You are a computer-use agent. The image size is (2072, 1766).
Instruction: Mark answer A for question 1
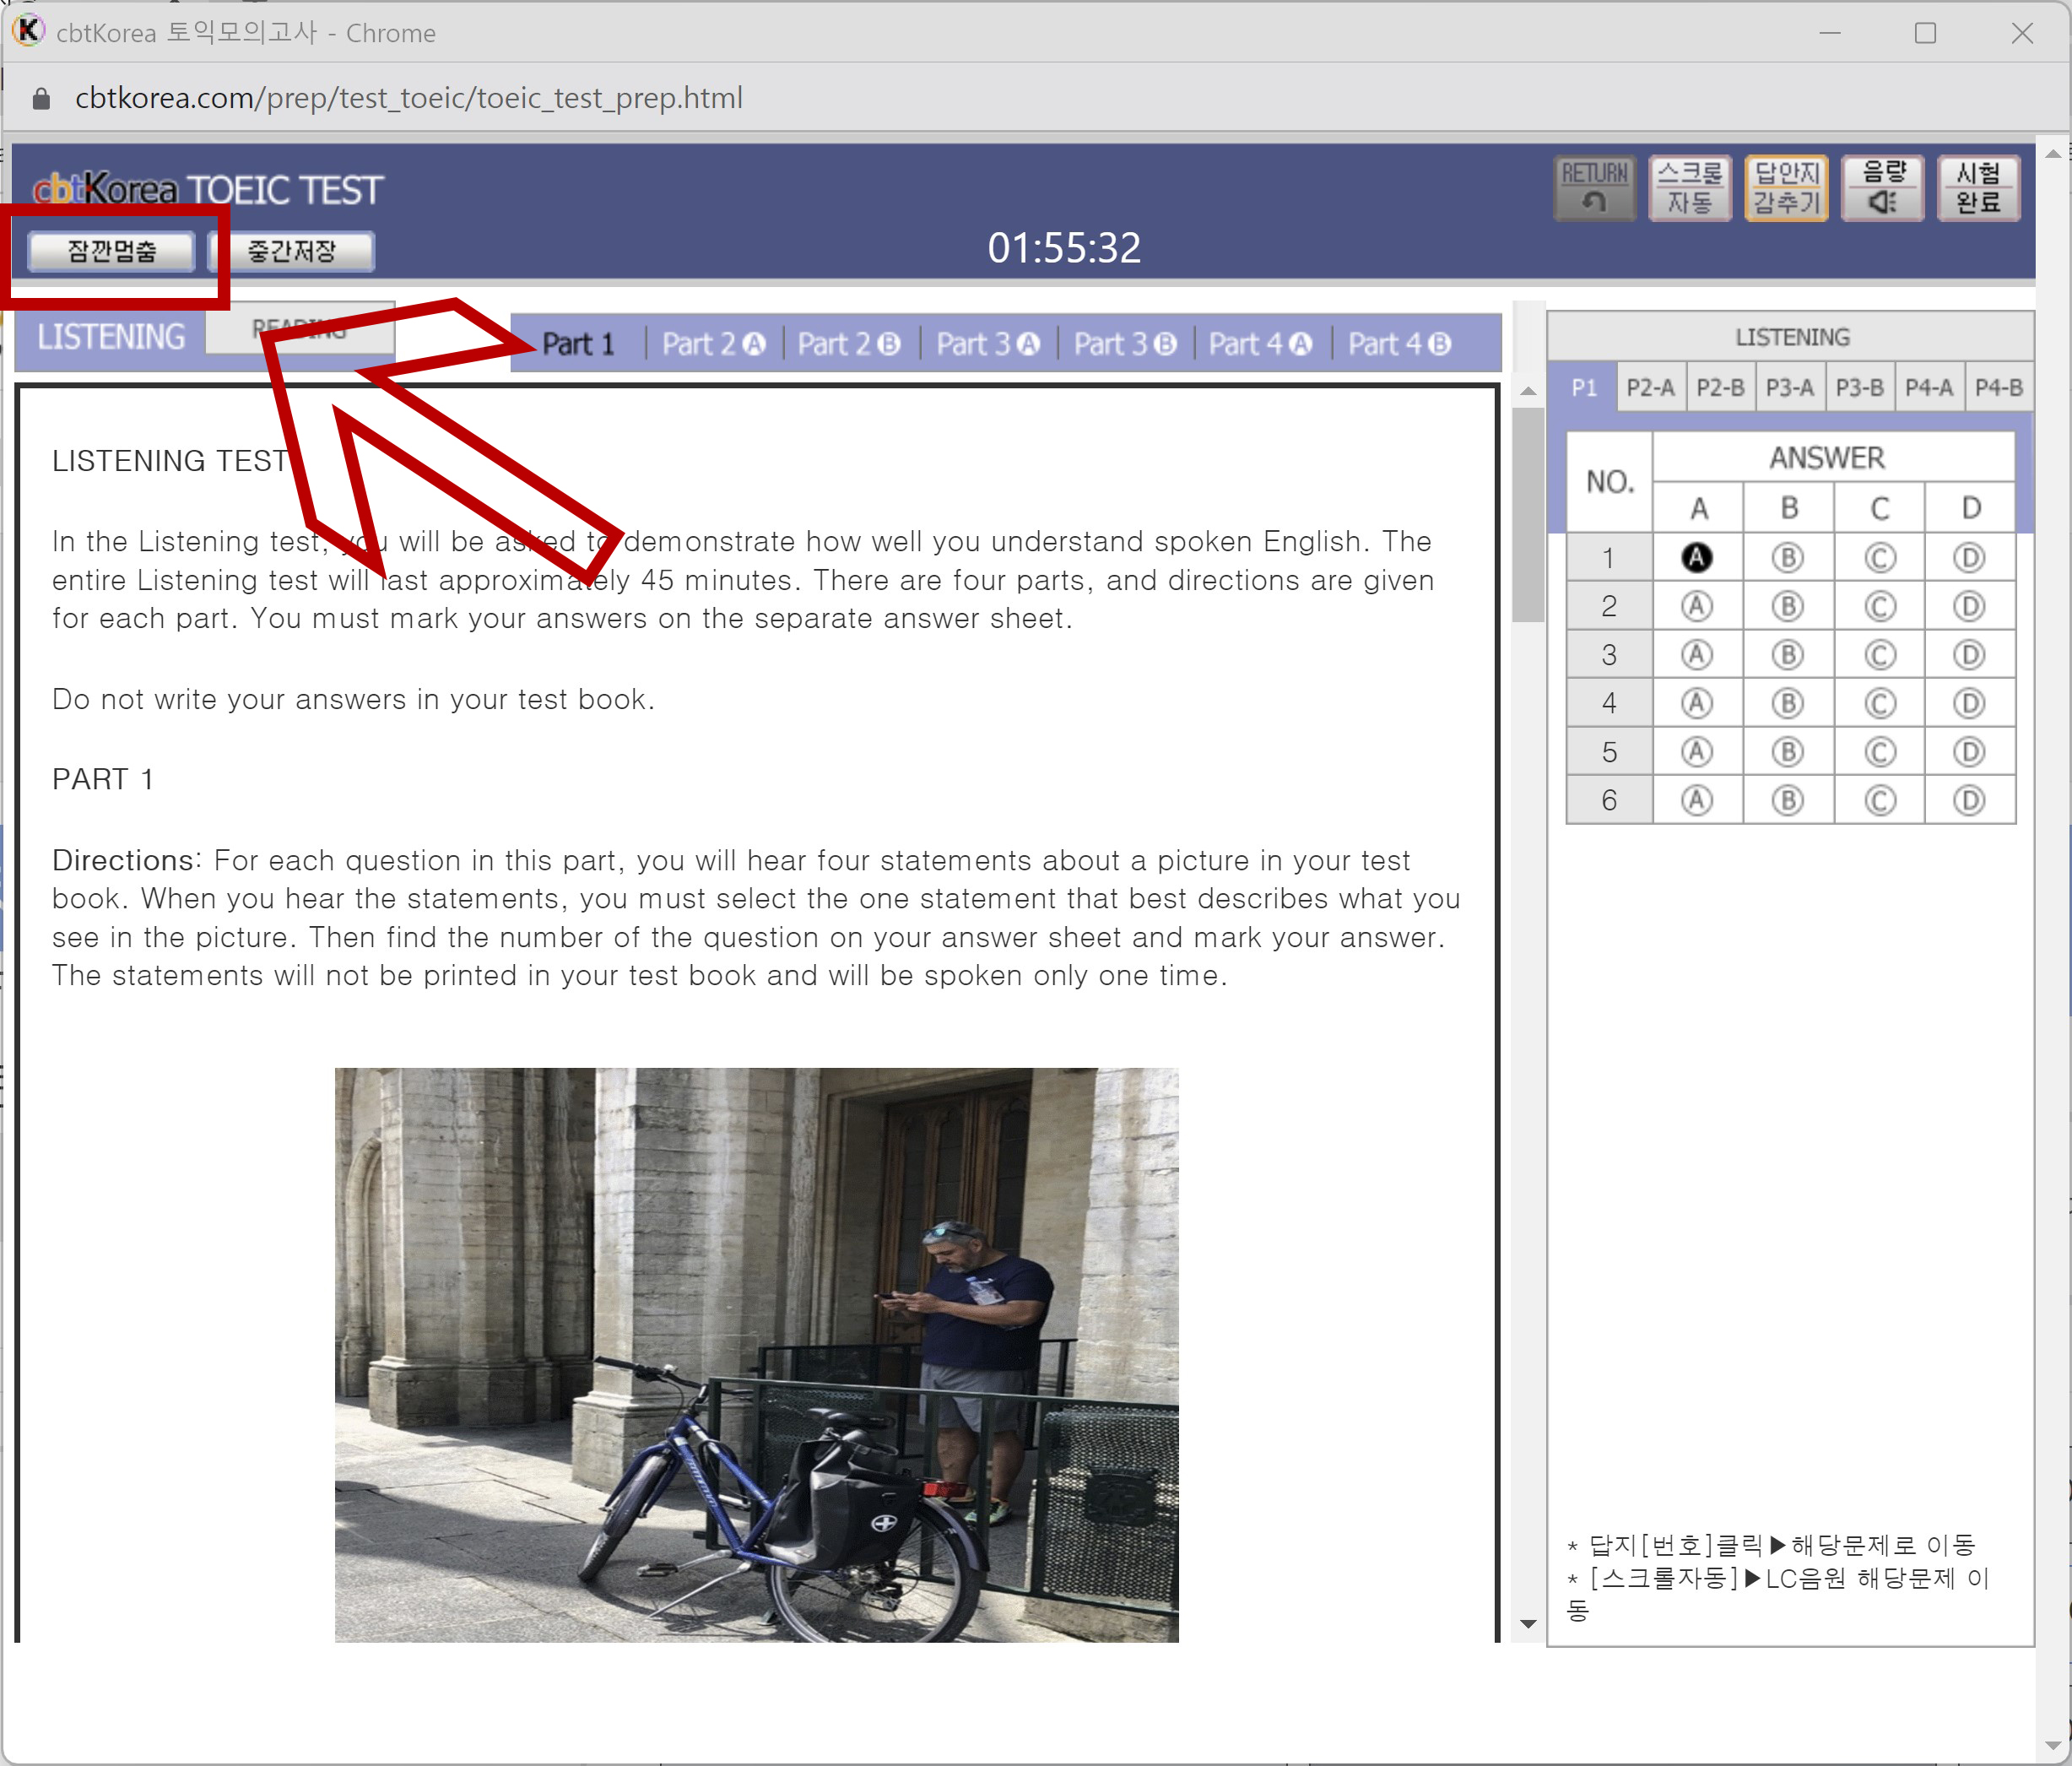[1697, 558]
